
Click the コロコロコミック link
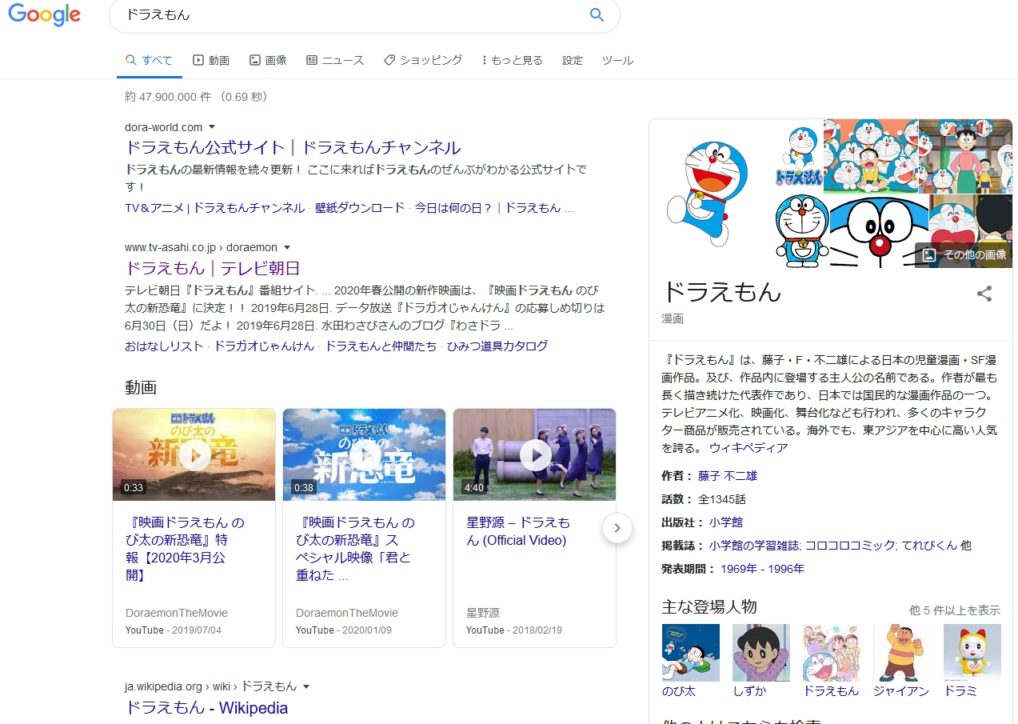[850, 546]
